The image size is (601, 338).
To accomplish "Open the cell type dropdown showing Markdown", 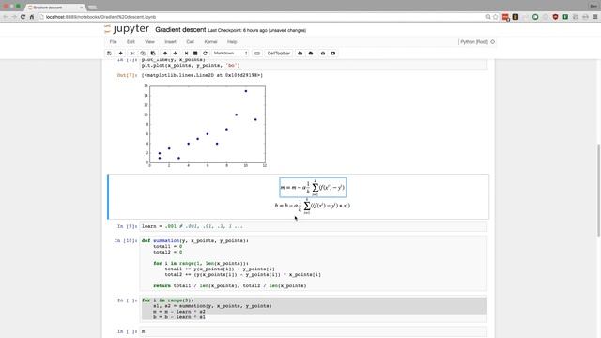I will click(230, 54).
